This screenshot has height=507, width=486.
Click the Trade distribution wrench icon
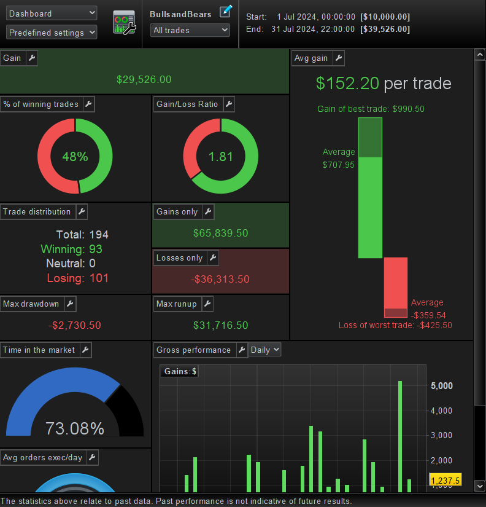tap(82, 212)
